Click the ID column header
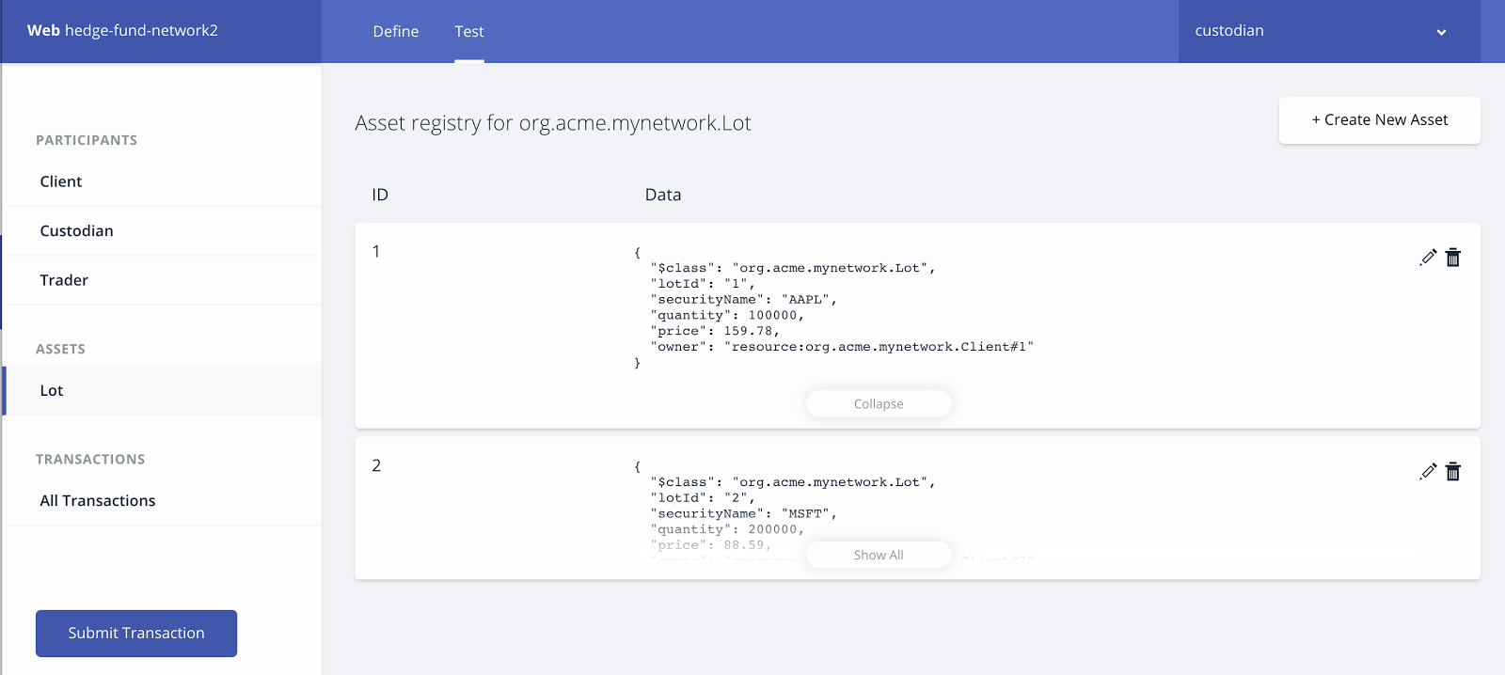The width and height of the screenshot is (1505, 675). 380,196
